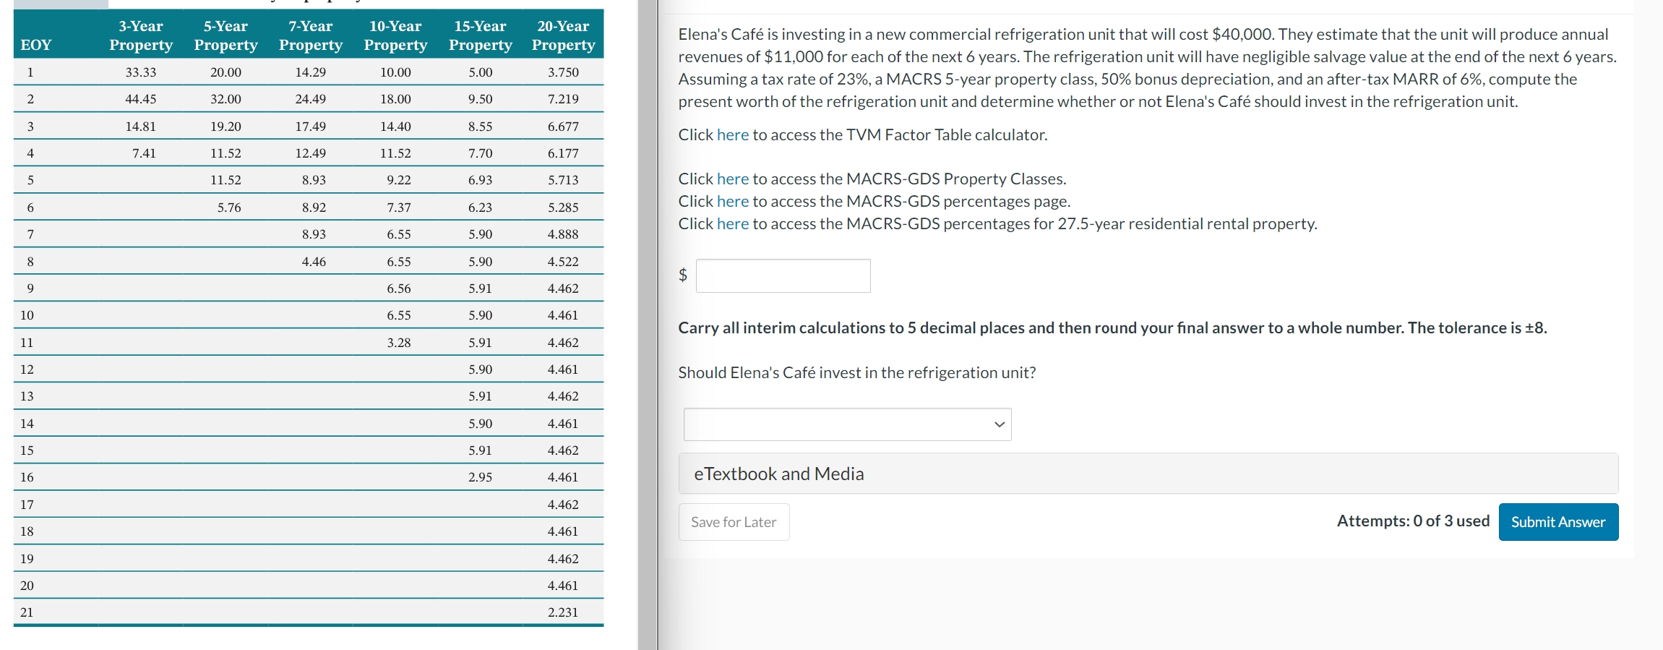Image resolution: width=1663 pixels, height=650 pixels.
Task: Select the 14.81 cell in the table
Action: 141,127
